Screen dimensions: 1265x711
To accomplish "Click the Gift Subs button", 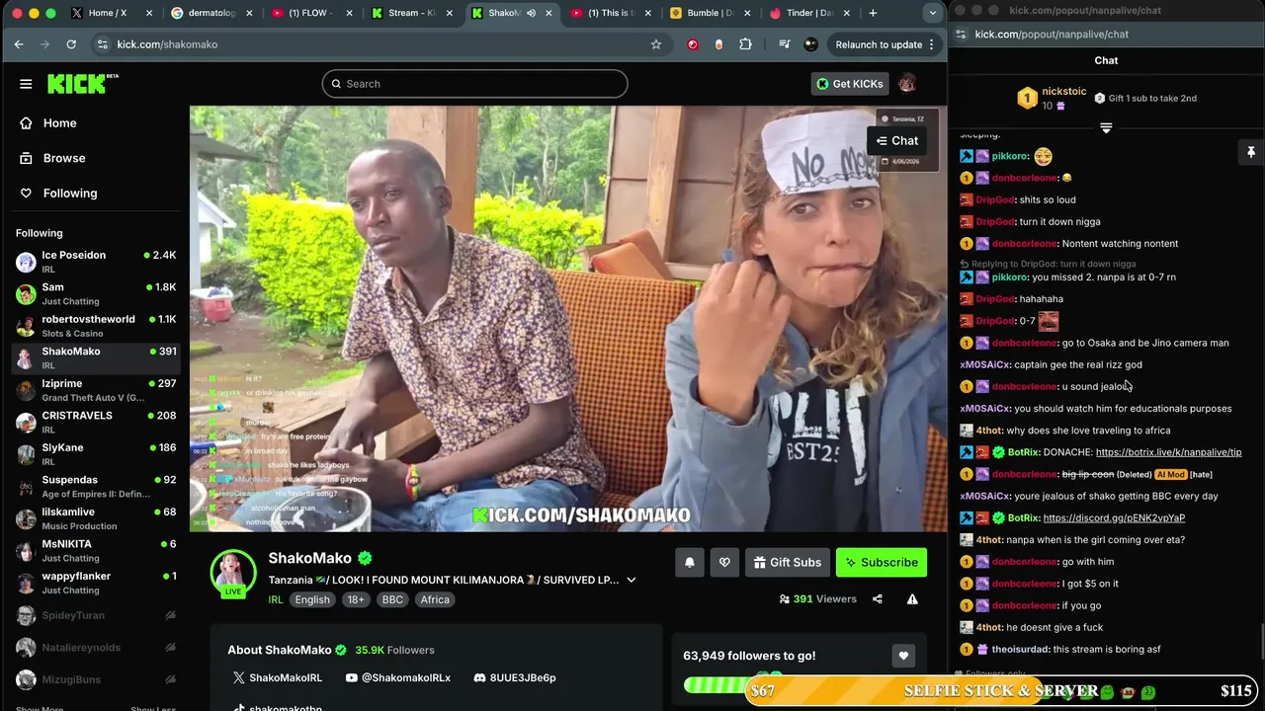I will click(x=787, y=562).
